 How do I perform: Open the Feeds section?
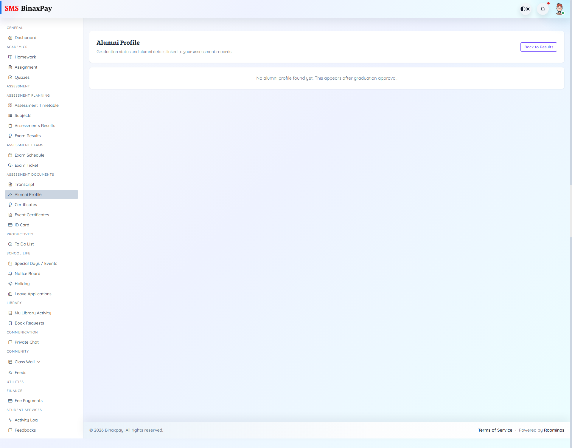tap(21, 373)
